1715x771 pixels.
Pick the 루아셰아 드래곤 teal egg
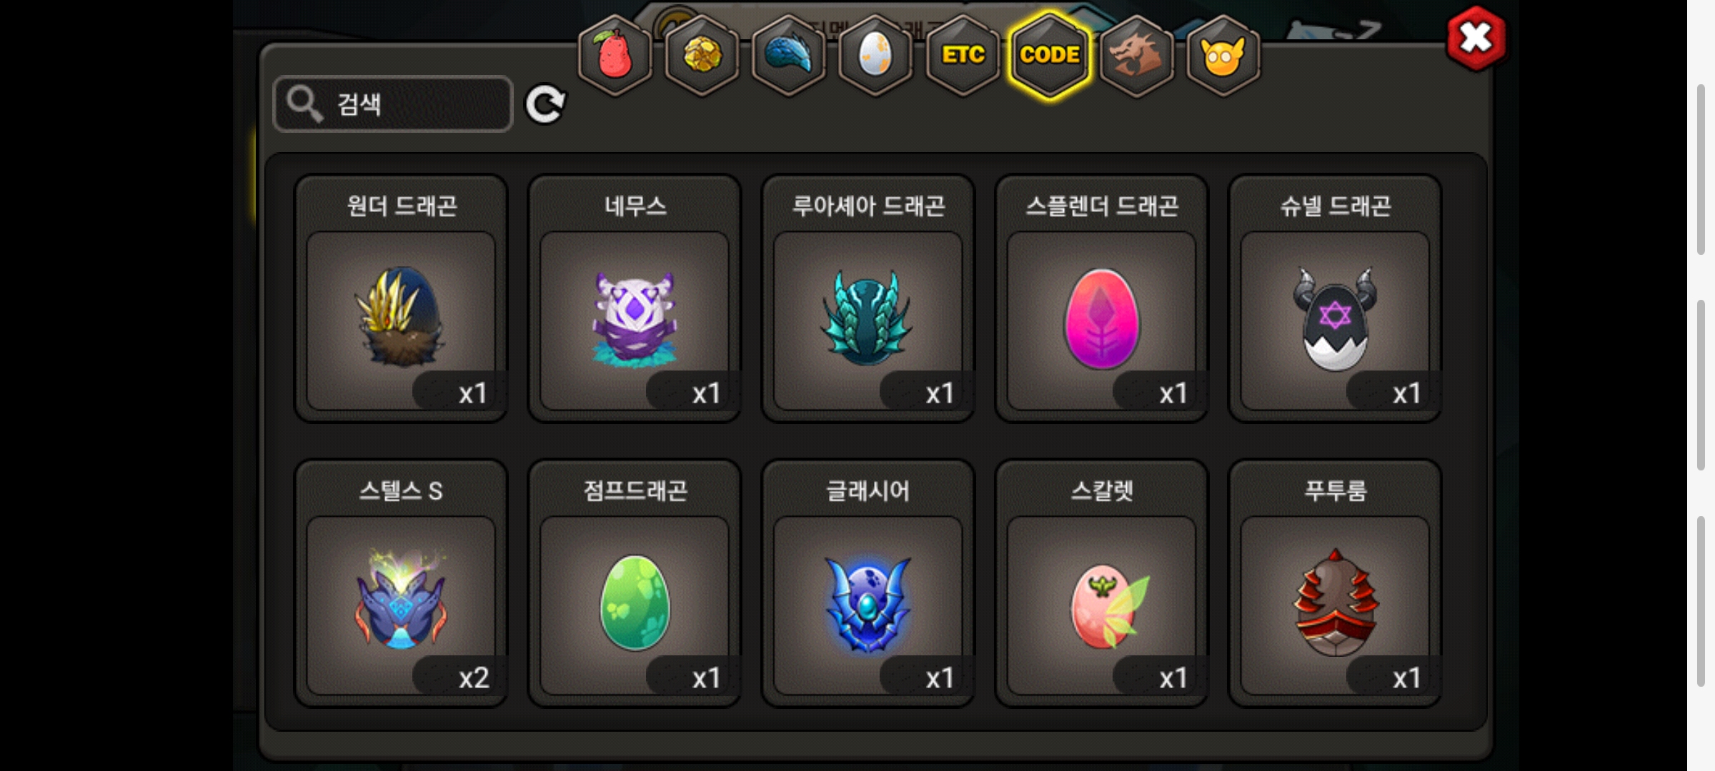868,298
